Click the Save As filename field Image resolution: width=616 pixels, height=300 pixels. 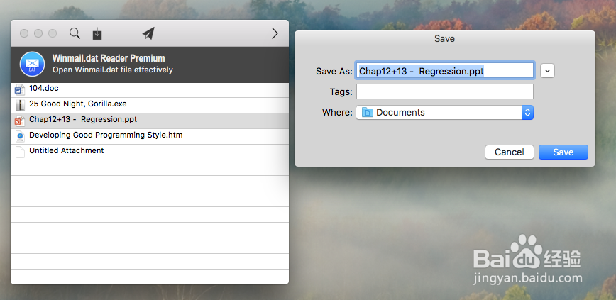[445, 71]
